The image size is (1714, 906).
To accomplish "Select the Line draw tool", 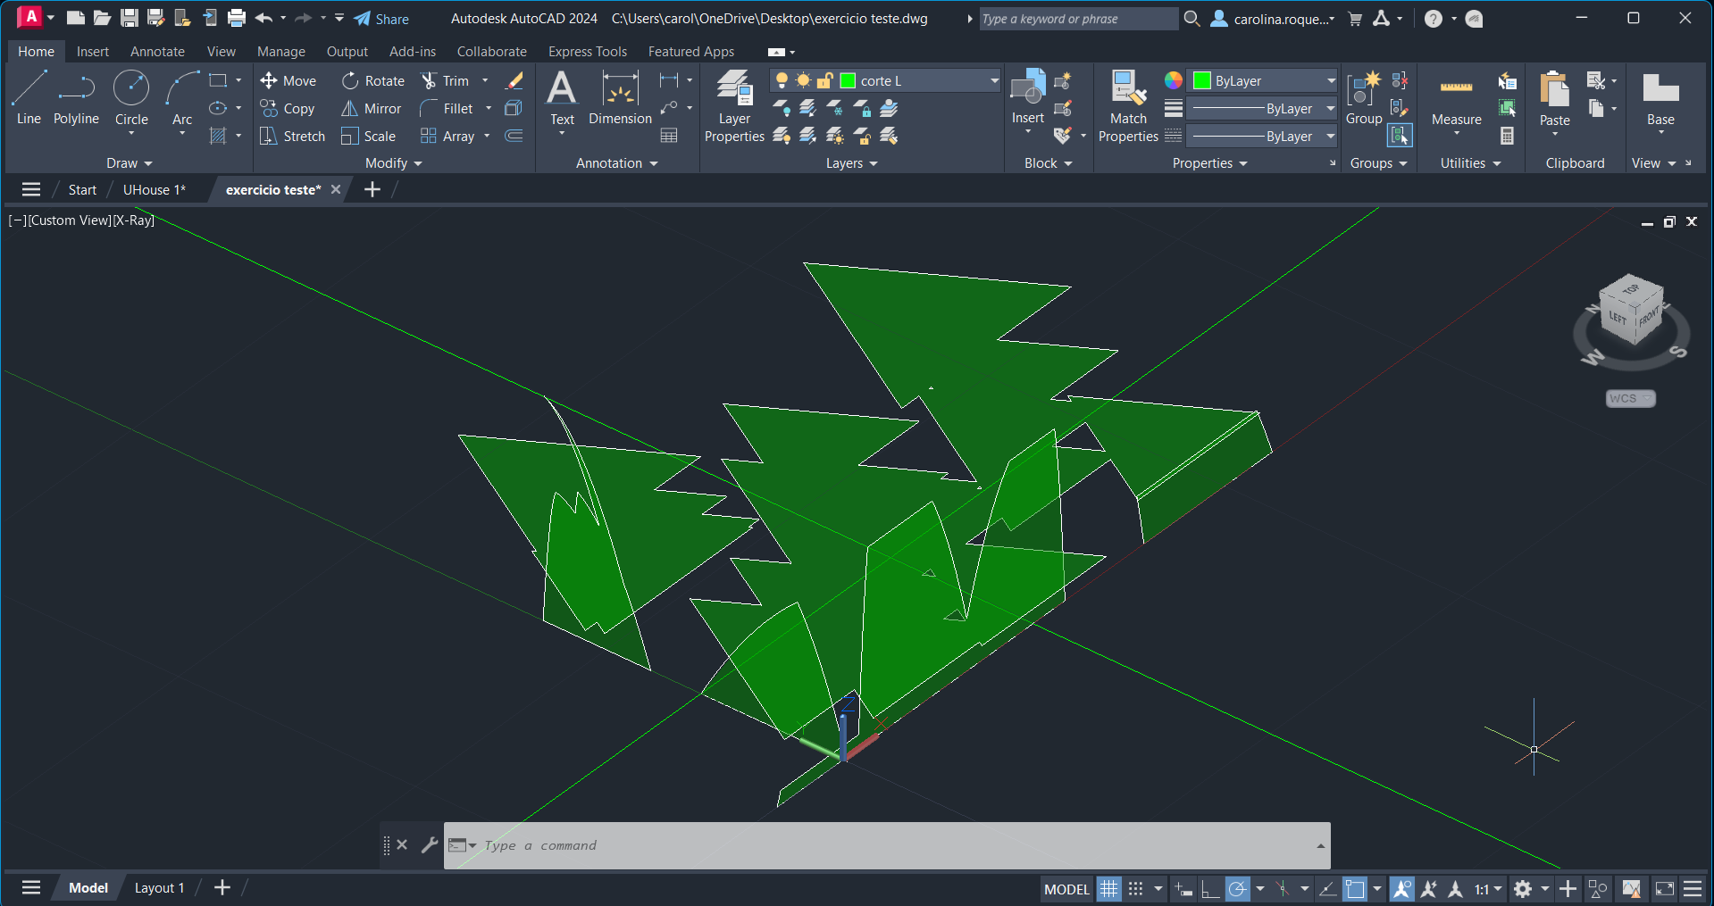I will (29, 98).
